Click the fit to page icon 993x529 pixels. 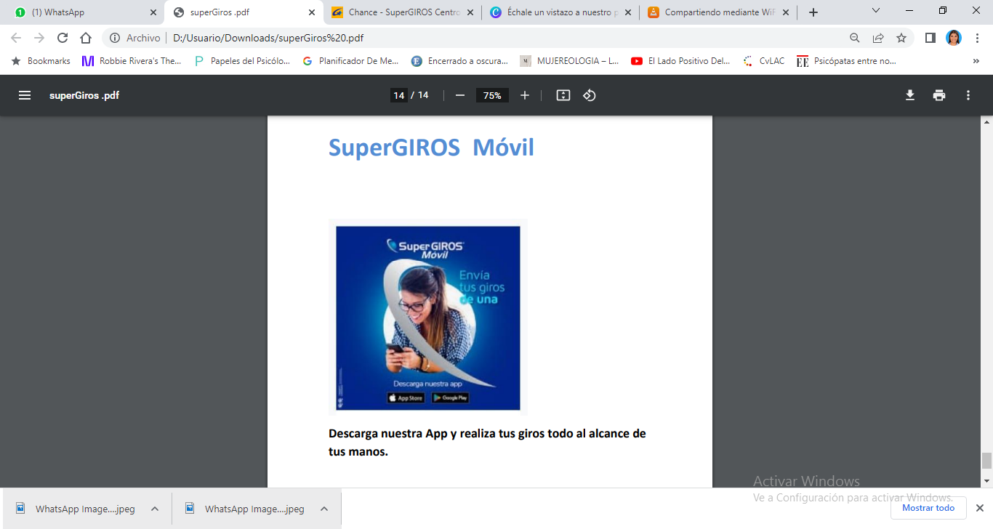point(563,95)
